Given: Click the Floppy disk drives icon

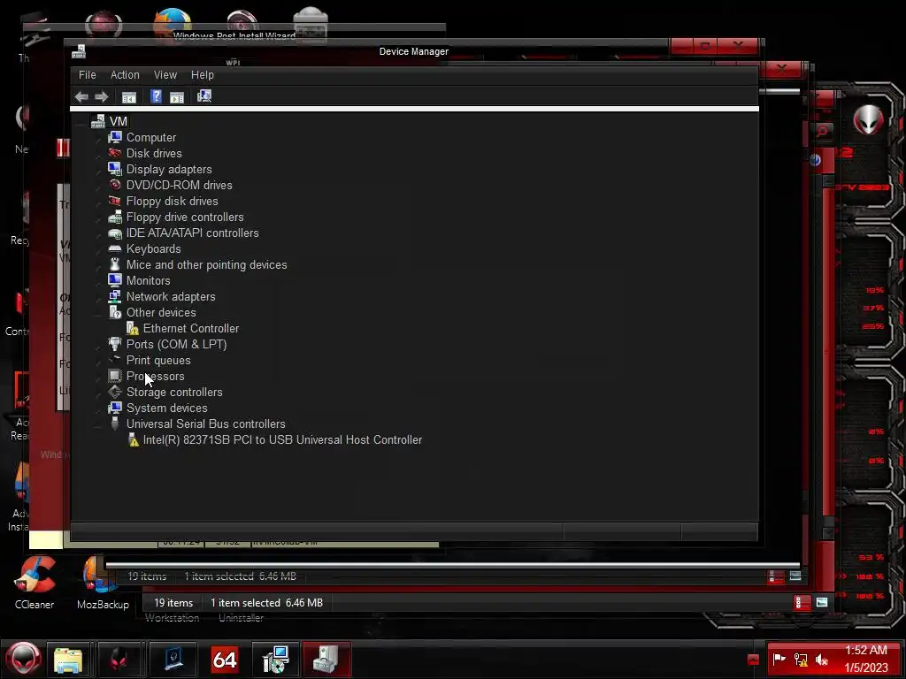Looking at the screenshot, I should pos(115,201).
